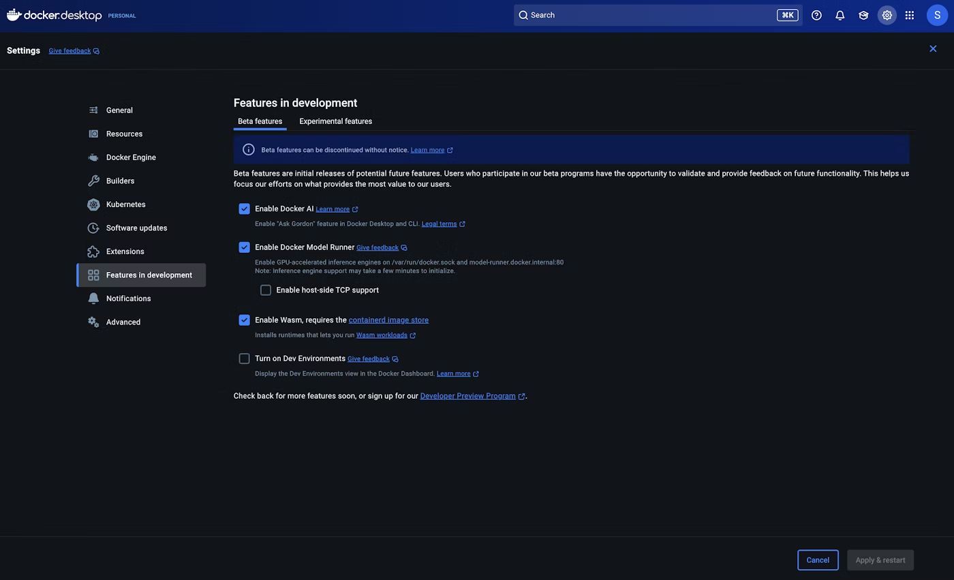Open Software updates settings section
954x580 pixels.
[x=141, y=228]
